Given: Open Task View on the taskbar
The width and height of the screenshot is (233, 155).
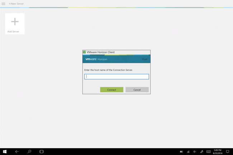Looking at the screenshot, I should tap(42, 151).
